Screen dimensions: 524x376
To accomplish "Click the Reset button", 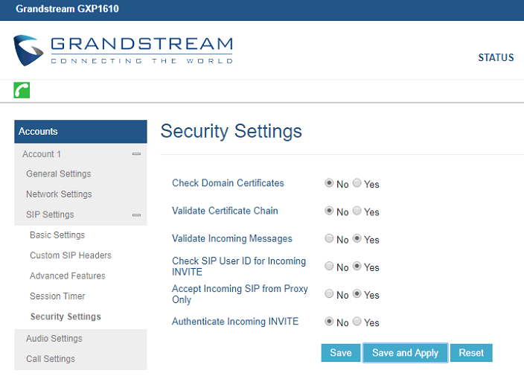I will [x=471, y=353].
